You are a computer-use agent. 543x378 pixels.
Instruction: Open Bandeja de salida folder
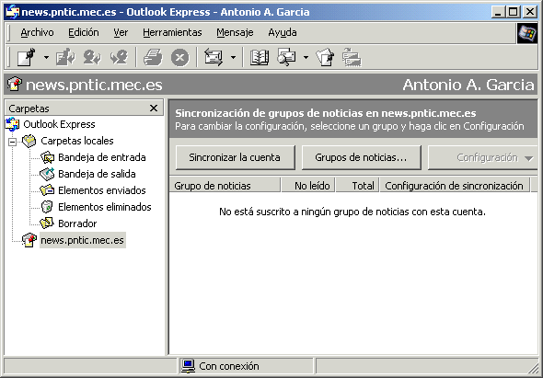pos(97,174)
